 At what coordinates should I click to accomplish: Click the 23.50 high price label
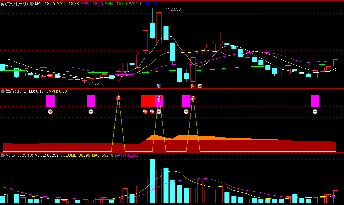pyautogui.click(x=175, y=9)
